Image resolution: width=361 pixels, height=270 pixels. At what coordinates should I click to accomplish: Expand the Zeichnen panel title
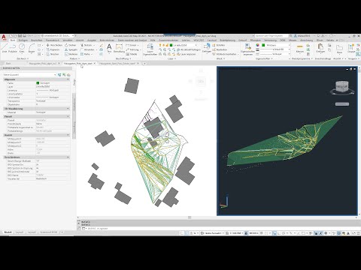[x=23, y=58]
